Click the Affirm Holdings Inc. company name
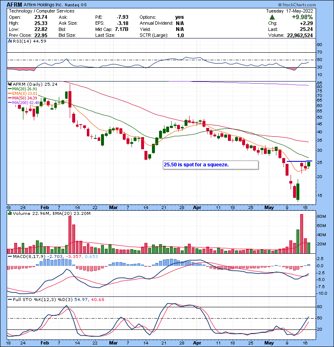The height and width of the screenshot is (347, 334). click(43, 5)
